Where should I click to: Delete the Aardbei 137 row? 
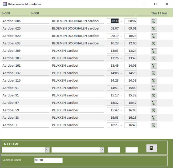[154, 73]
